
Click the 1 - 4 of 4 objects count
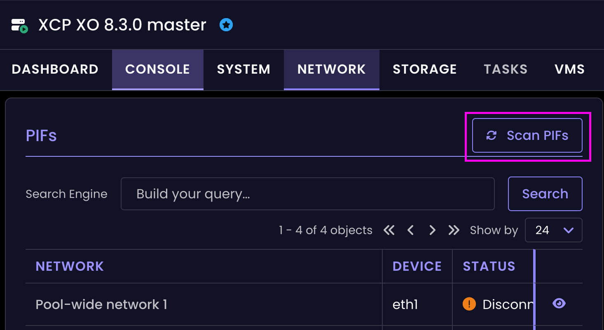pyautogui.click(x=325, y=230)
